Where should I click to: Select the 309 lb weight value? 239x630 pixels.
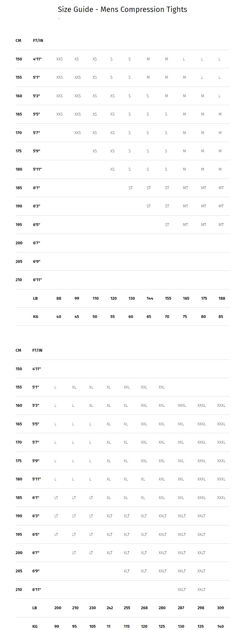click(220, 608)
